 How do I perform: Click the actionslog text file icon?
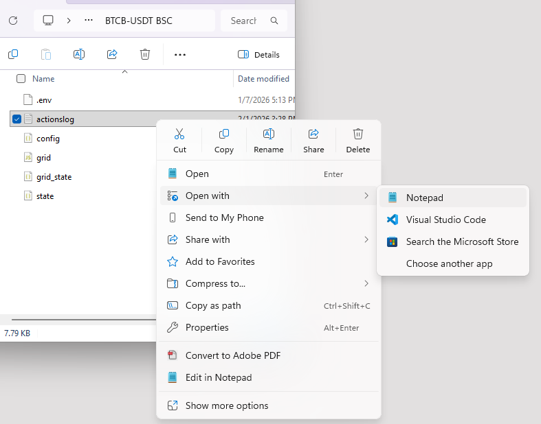[28, 119]
